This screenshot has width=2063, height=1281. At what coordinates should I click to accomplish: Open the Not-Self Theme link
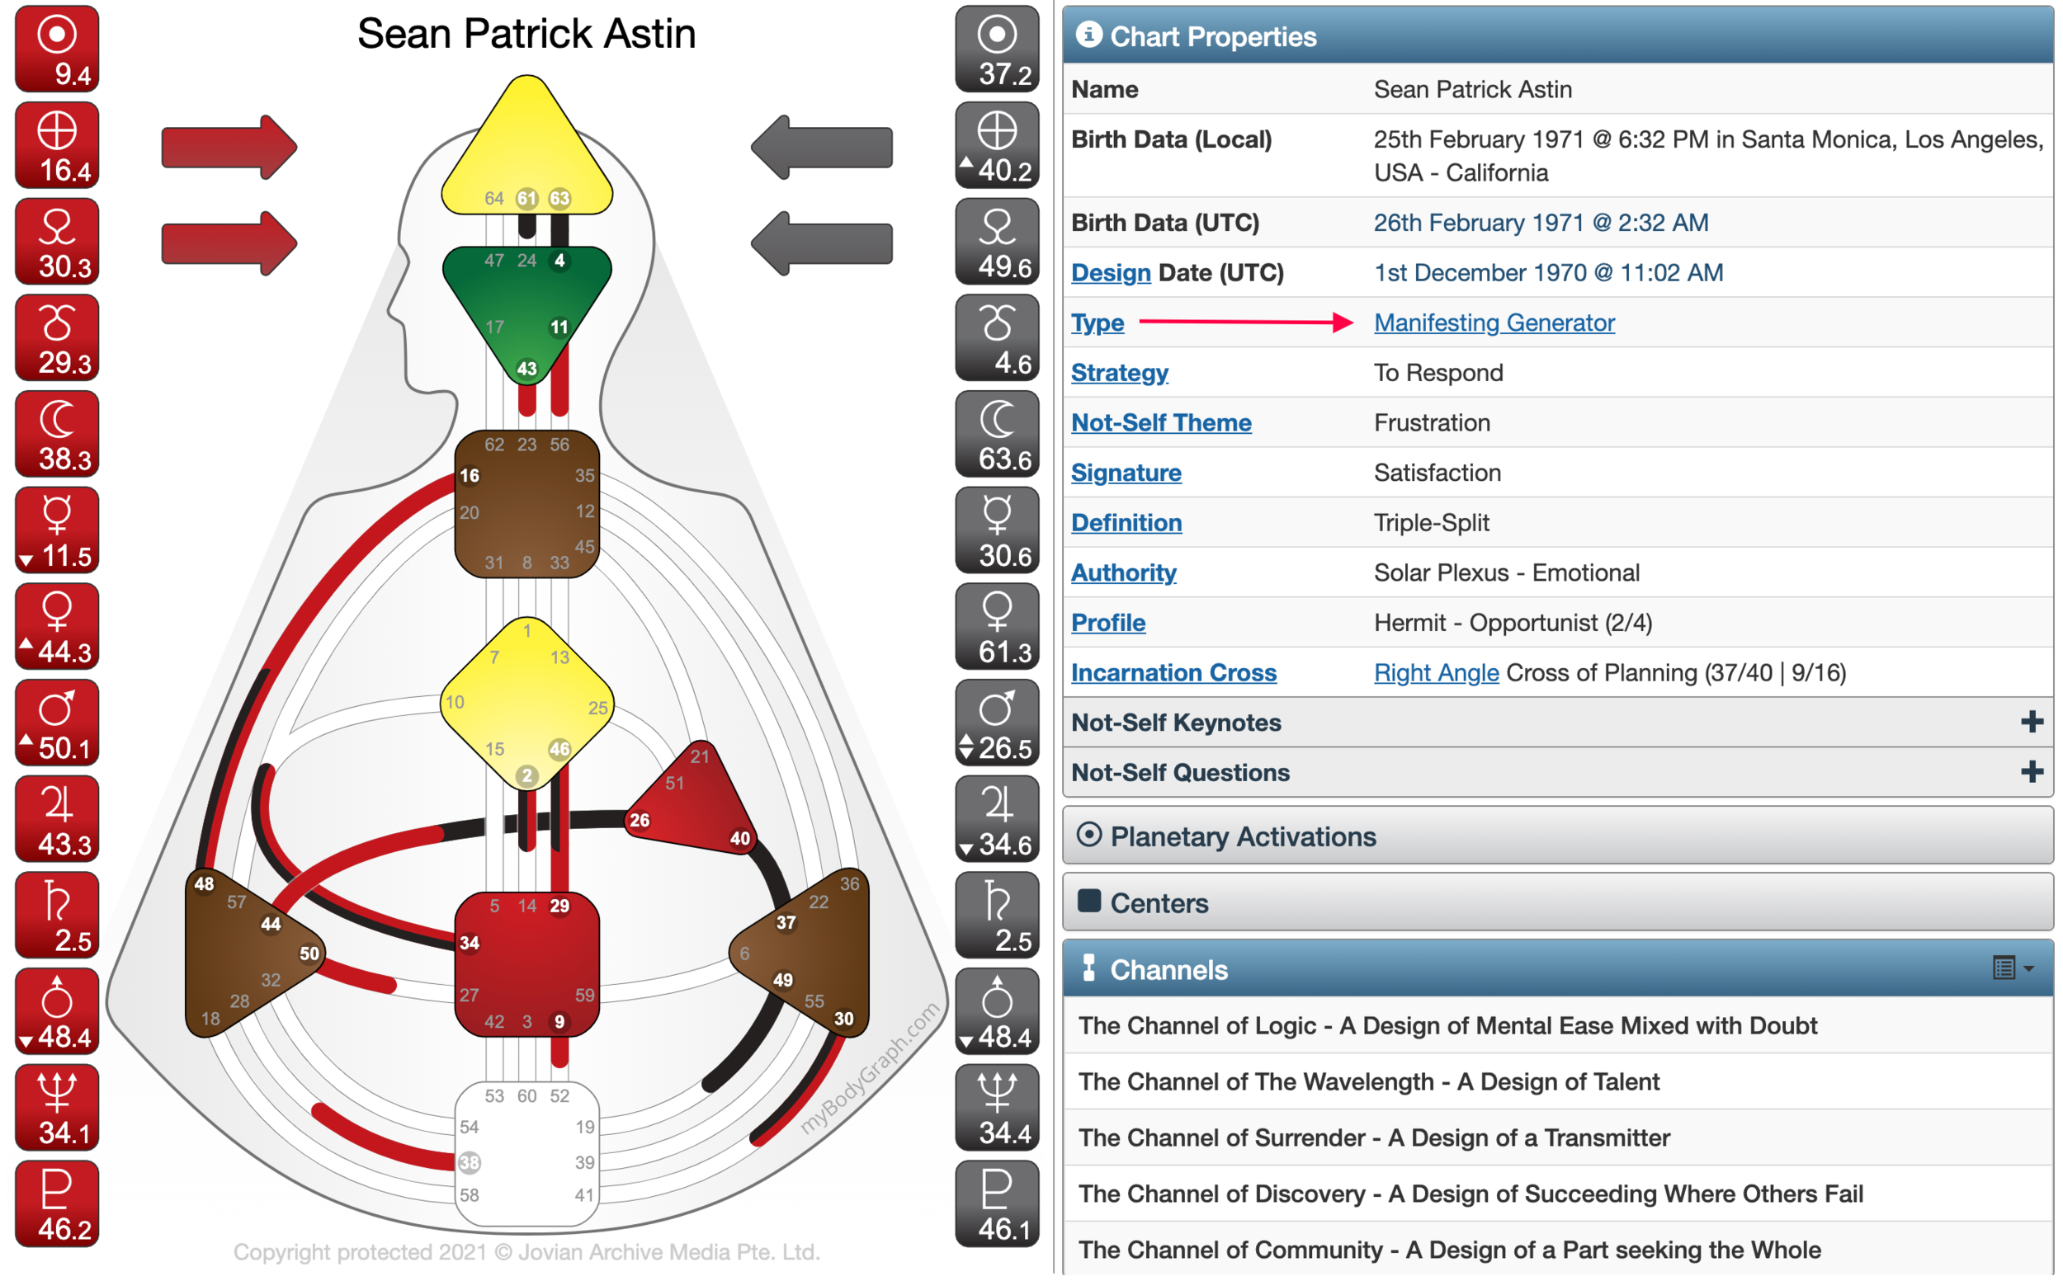tap(1161, 423)
